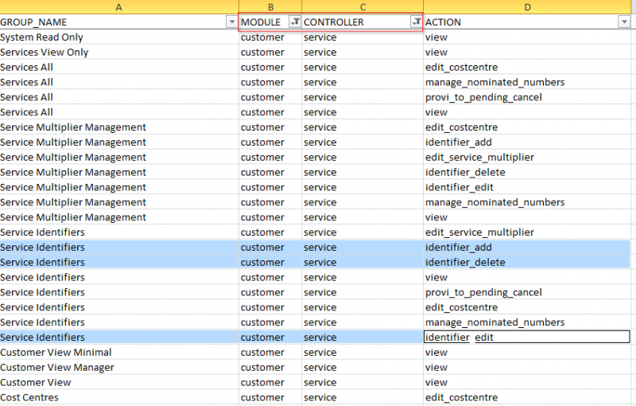Screen dimensions: 636x406
Task: Click identifier_add in Service Multiplier Management row
Action: point(527,142)
